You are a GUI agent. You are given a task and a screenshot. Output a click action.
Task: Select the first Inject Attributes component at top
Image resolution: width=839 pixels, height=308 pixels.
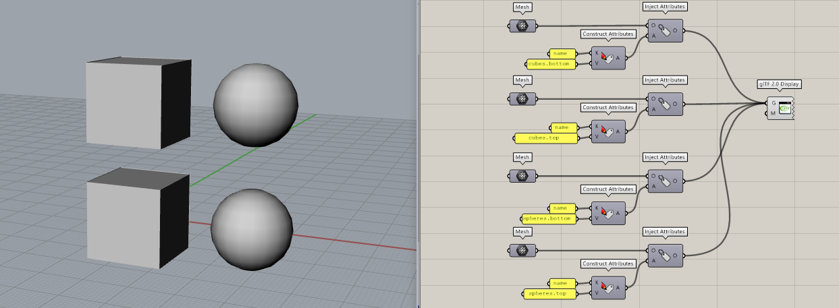click(665, 31)
